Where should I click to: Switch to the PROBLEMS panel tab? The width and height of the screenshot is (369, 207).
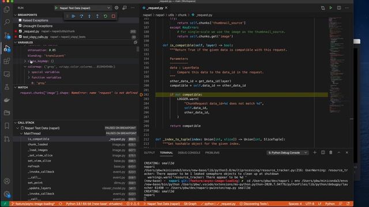(212, 152)
